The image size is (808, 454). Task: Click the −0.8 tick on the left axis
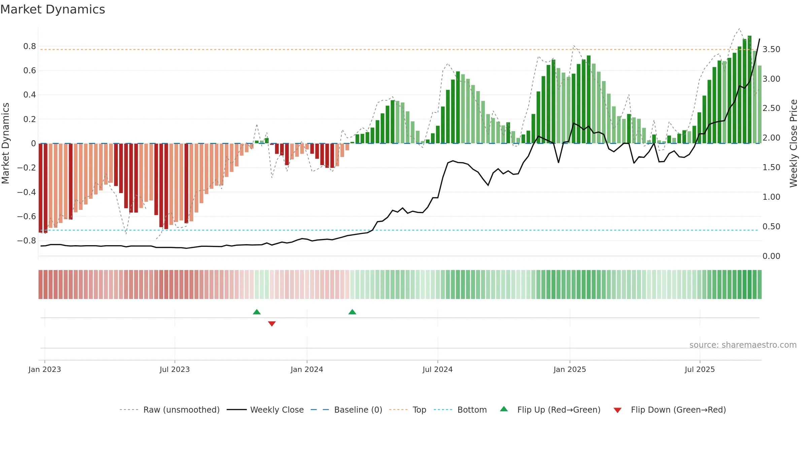tap(27, 241)
